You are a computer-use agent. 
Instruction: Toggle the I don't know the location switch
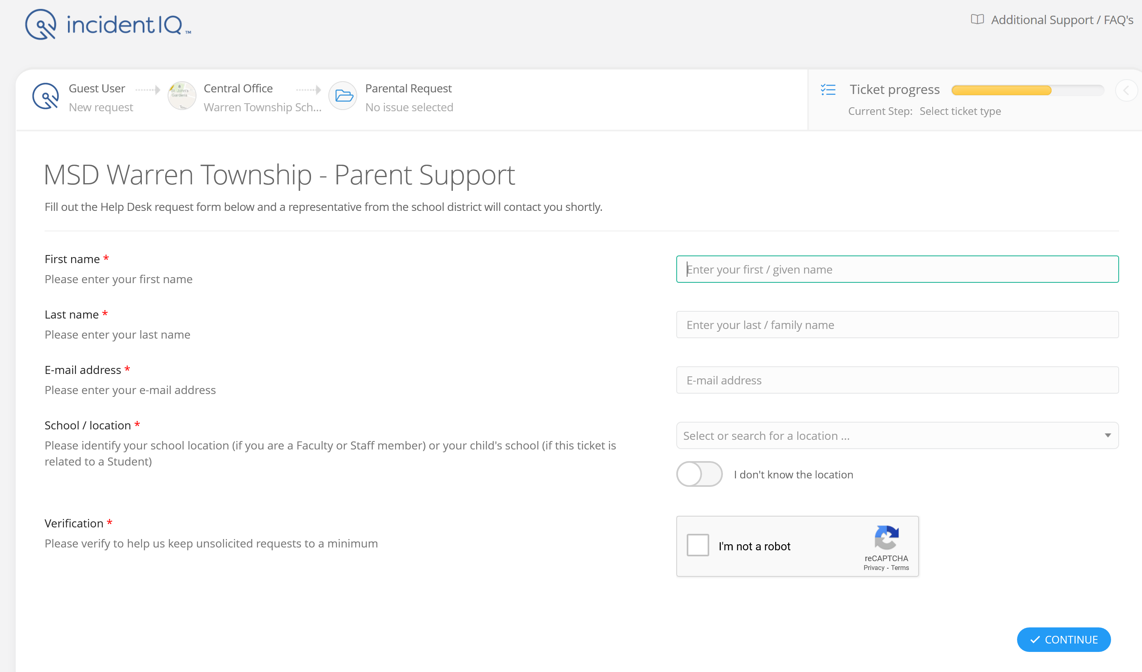coord(700,474)
